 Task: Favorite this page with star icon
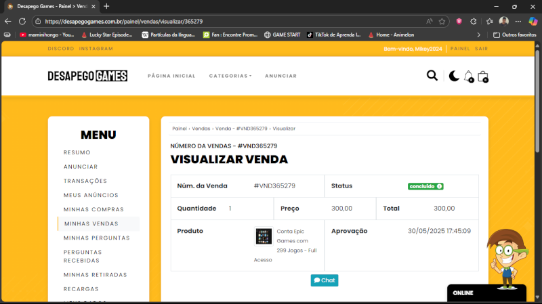click(442, 22)
